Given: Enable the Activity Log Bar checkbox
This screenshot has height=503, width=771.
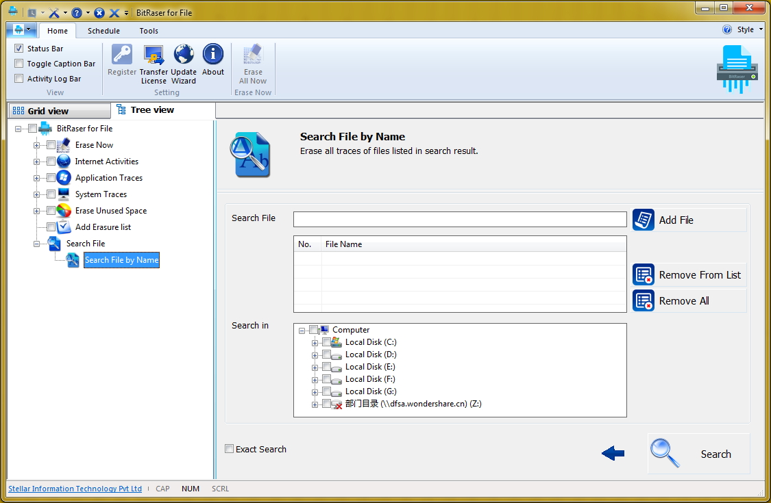Looking at the screenshot, I should coord(19,79).
